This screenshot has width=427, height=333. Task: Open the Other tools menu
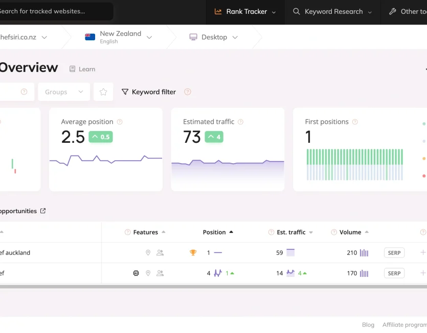pos(408,12)
